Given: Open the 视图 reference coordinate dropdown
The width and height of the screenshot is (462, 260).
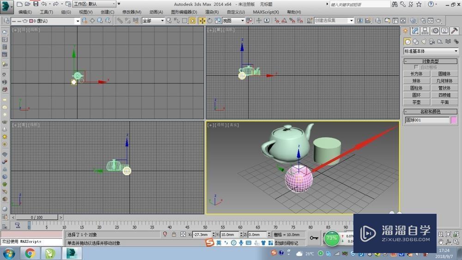Looking at the screenshot, I should pos(233,21).
